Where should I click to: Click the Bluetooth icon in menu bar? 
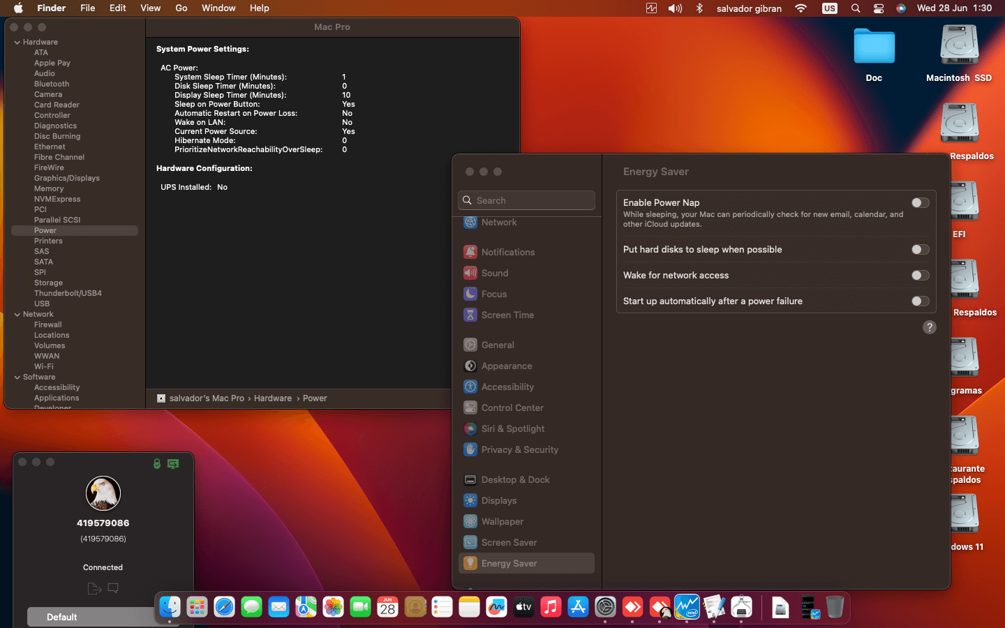[699, 8]
